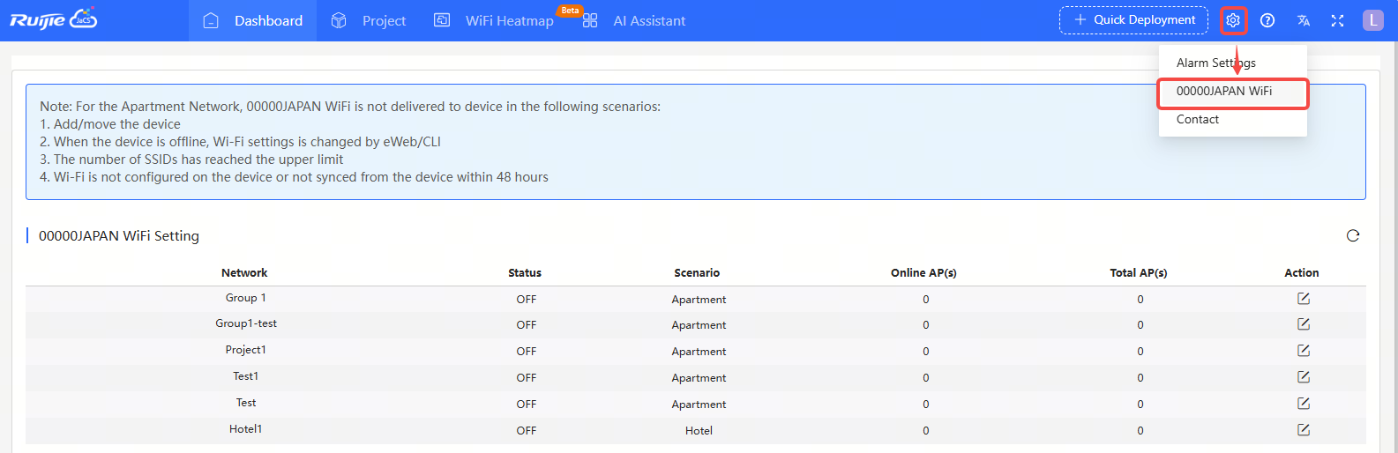Screen dimensions: 1398x453
Task: Click the help question mark icon
Action: 1267,20
